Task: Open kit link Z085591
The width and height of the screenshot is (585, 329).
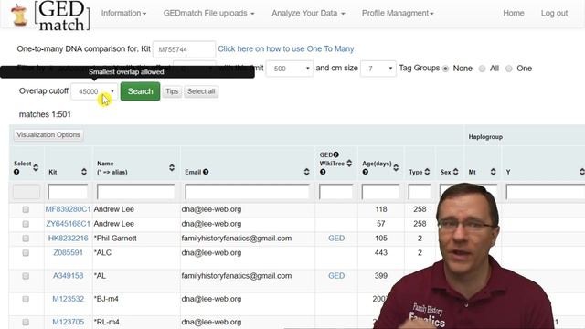Action: point(68,252)
